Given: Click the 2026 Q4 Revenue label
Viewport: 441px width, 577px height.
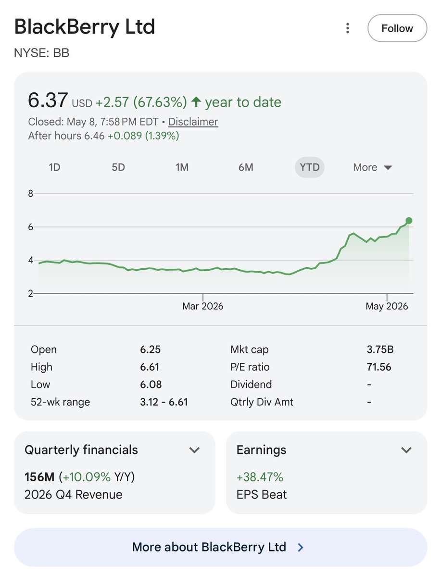Looking at the screenshot, I should pyautogui.click(x=74, y=495).
